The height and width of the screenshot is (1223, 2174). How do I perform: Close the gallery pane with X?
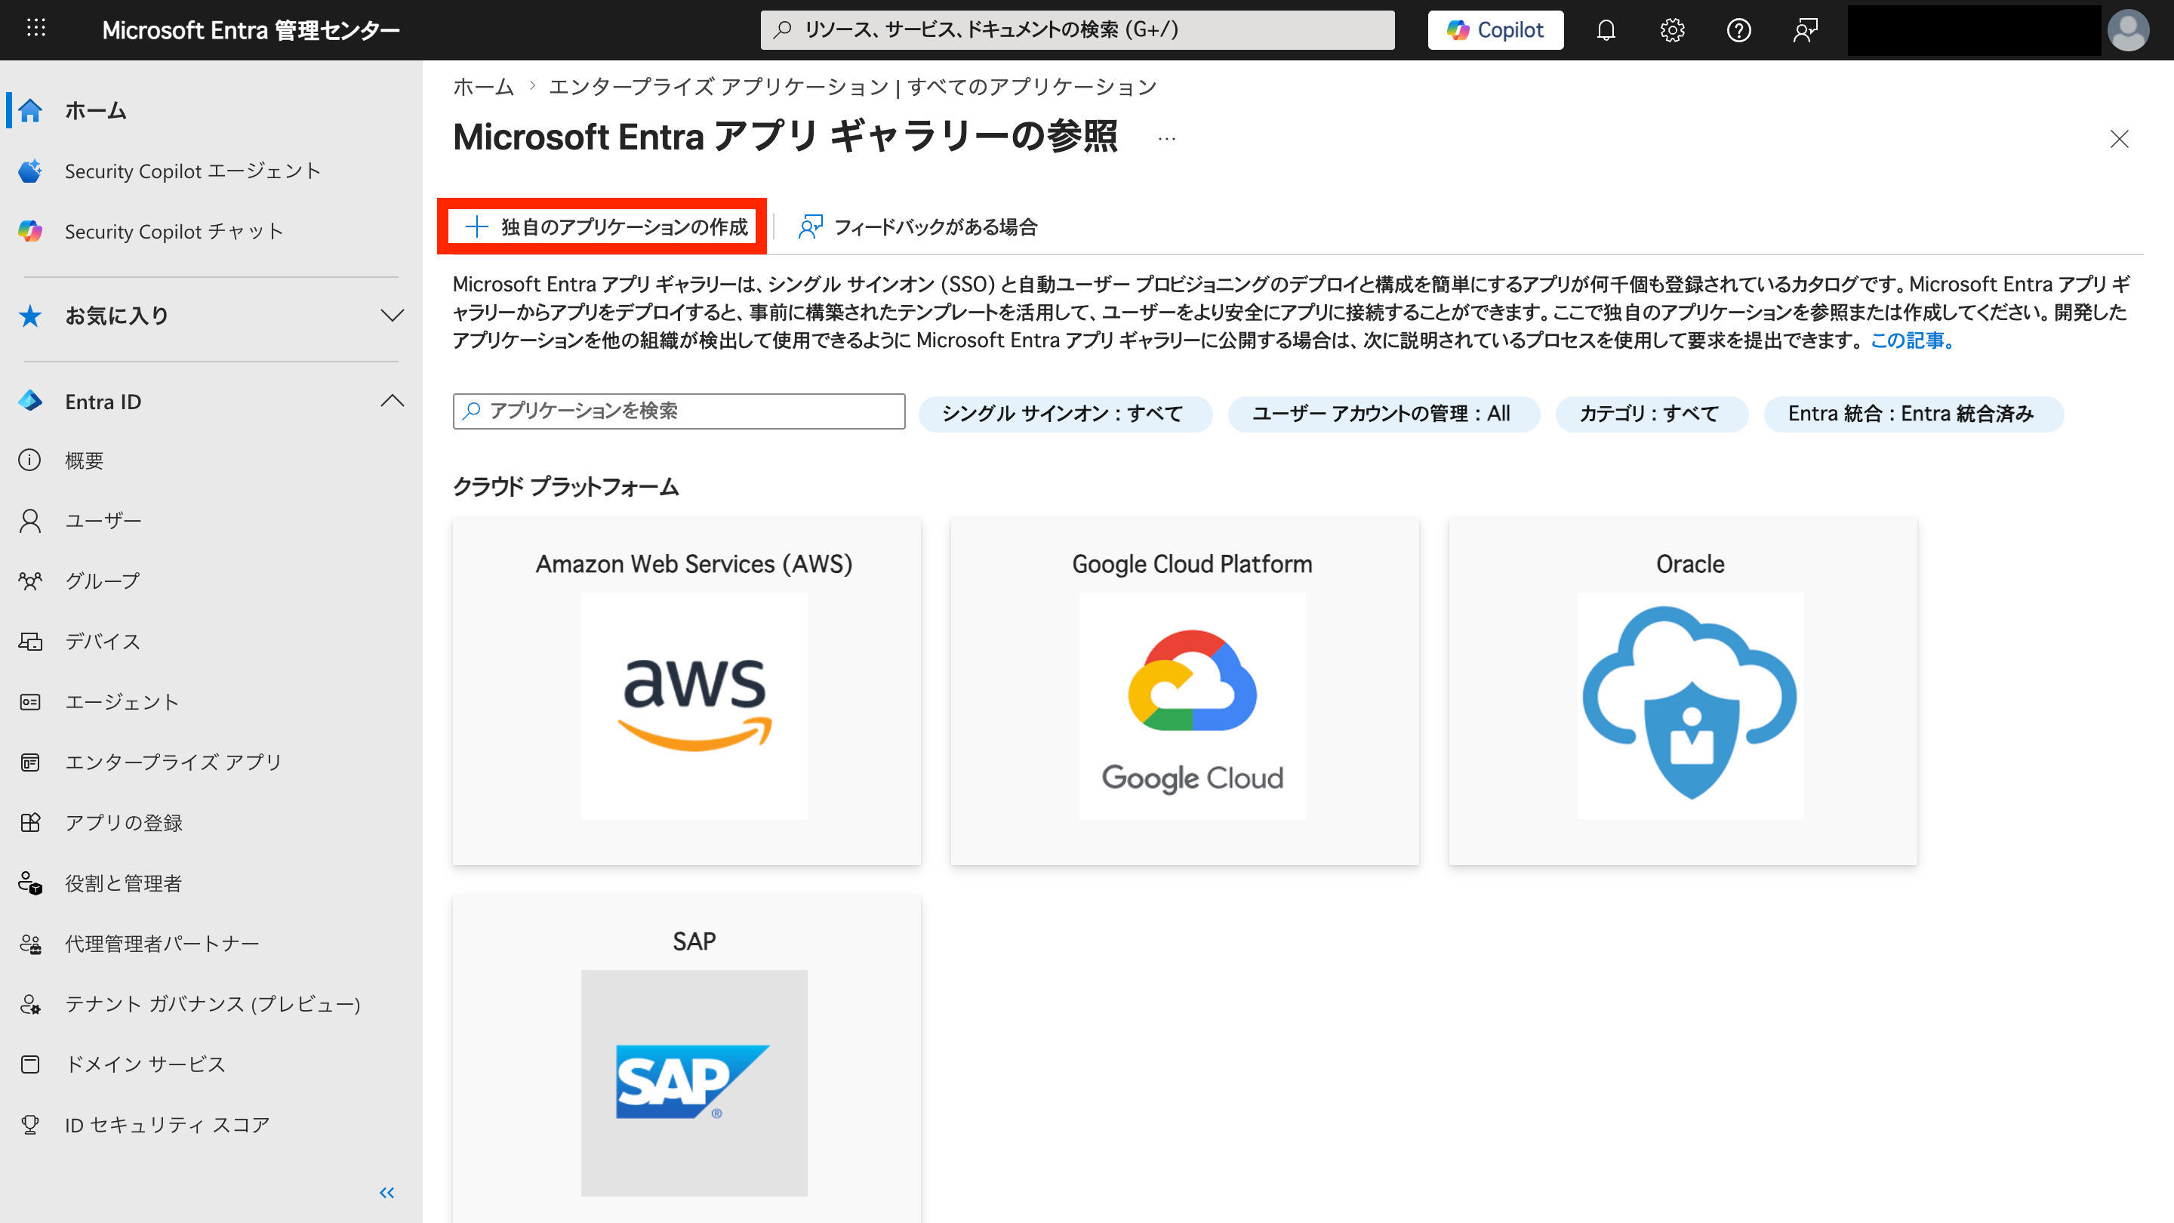point(2119,138)
